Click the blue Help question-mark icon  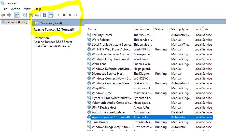point(44,15)
